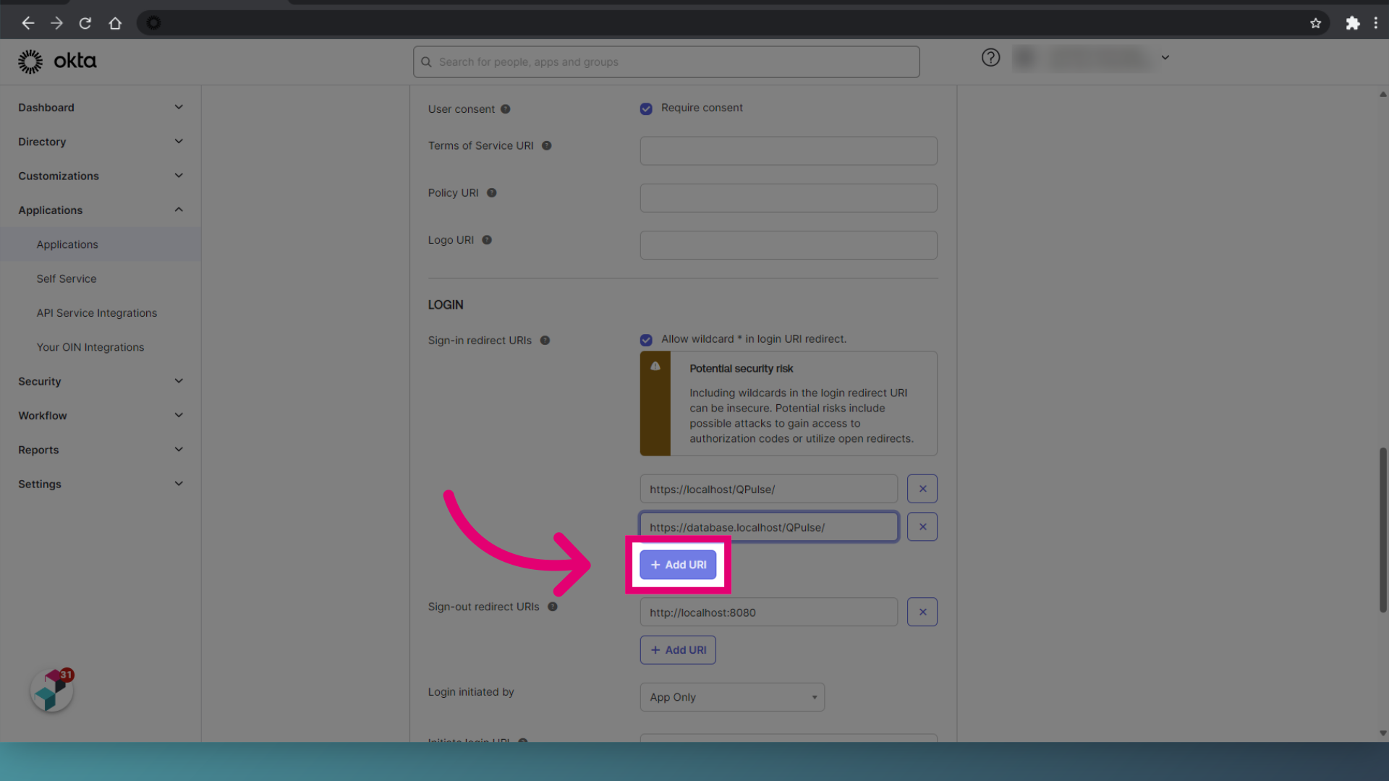Expand the Workflow menu
The height and width of the screenshot is (781, 1389).
click(101, 415)
